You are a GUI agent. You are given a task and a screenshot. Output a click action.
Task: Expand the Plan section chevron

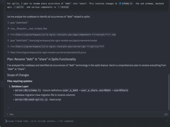coord(8,114)
